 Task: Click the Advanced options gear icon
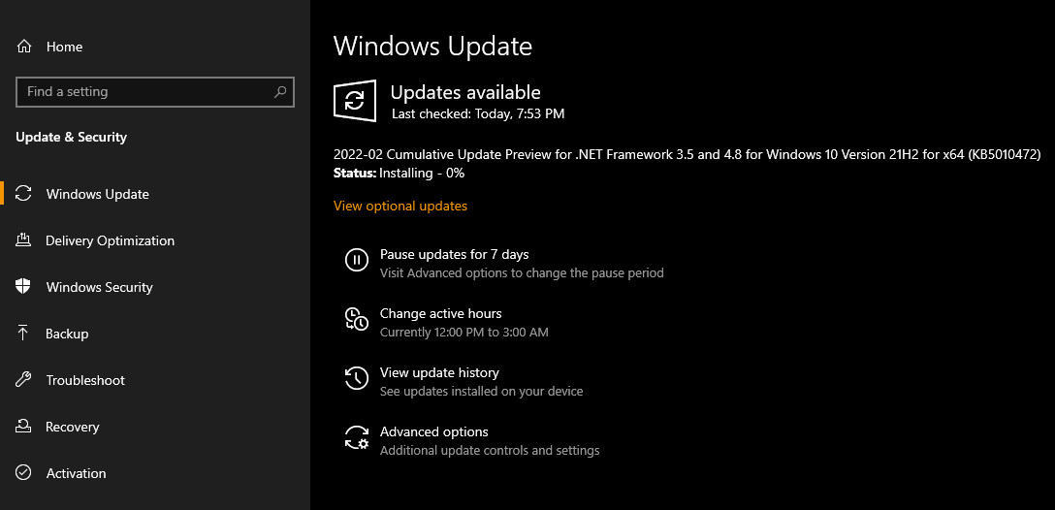[x=357, y=437]
